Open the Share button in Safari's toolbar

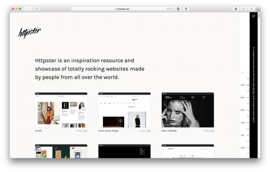point(244,9)
